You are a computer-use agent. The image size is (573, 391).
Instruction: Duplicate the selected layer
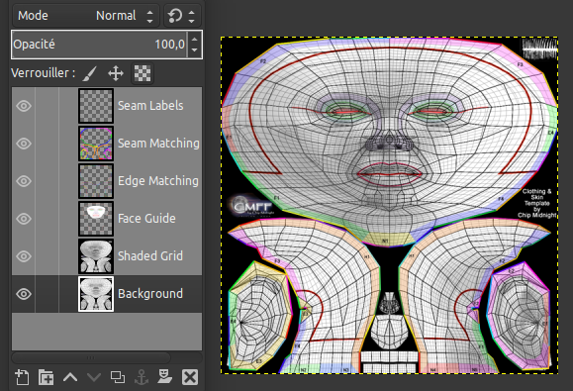[x=118, y=377]
